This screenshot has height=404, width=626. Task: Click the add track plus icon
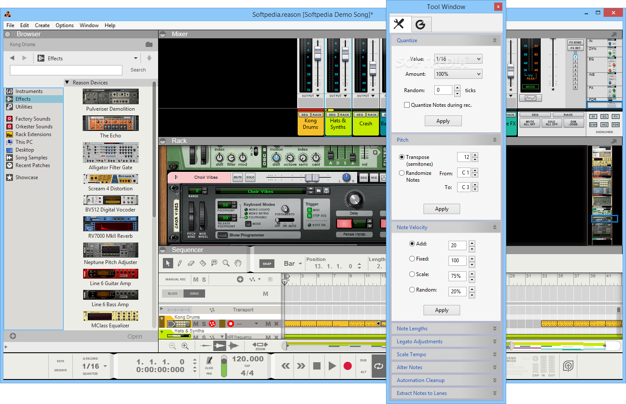240,280
